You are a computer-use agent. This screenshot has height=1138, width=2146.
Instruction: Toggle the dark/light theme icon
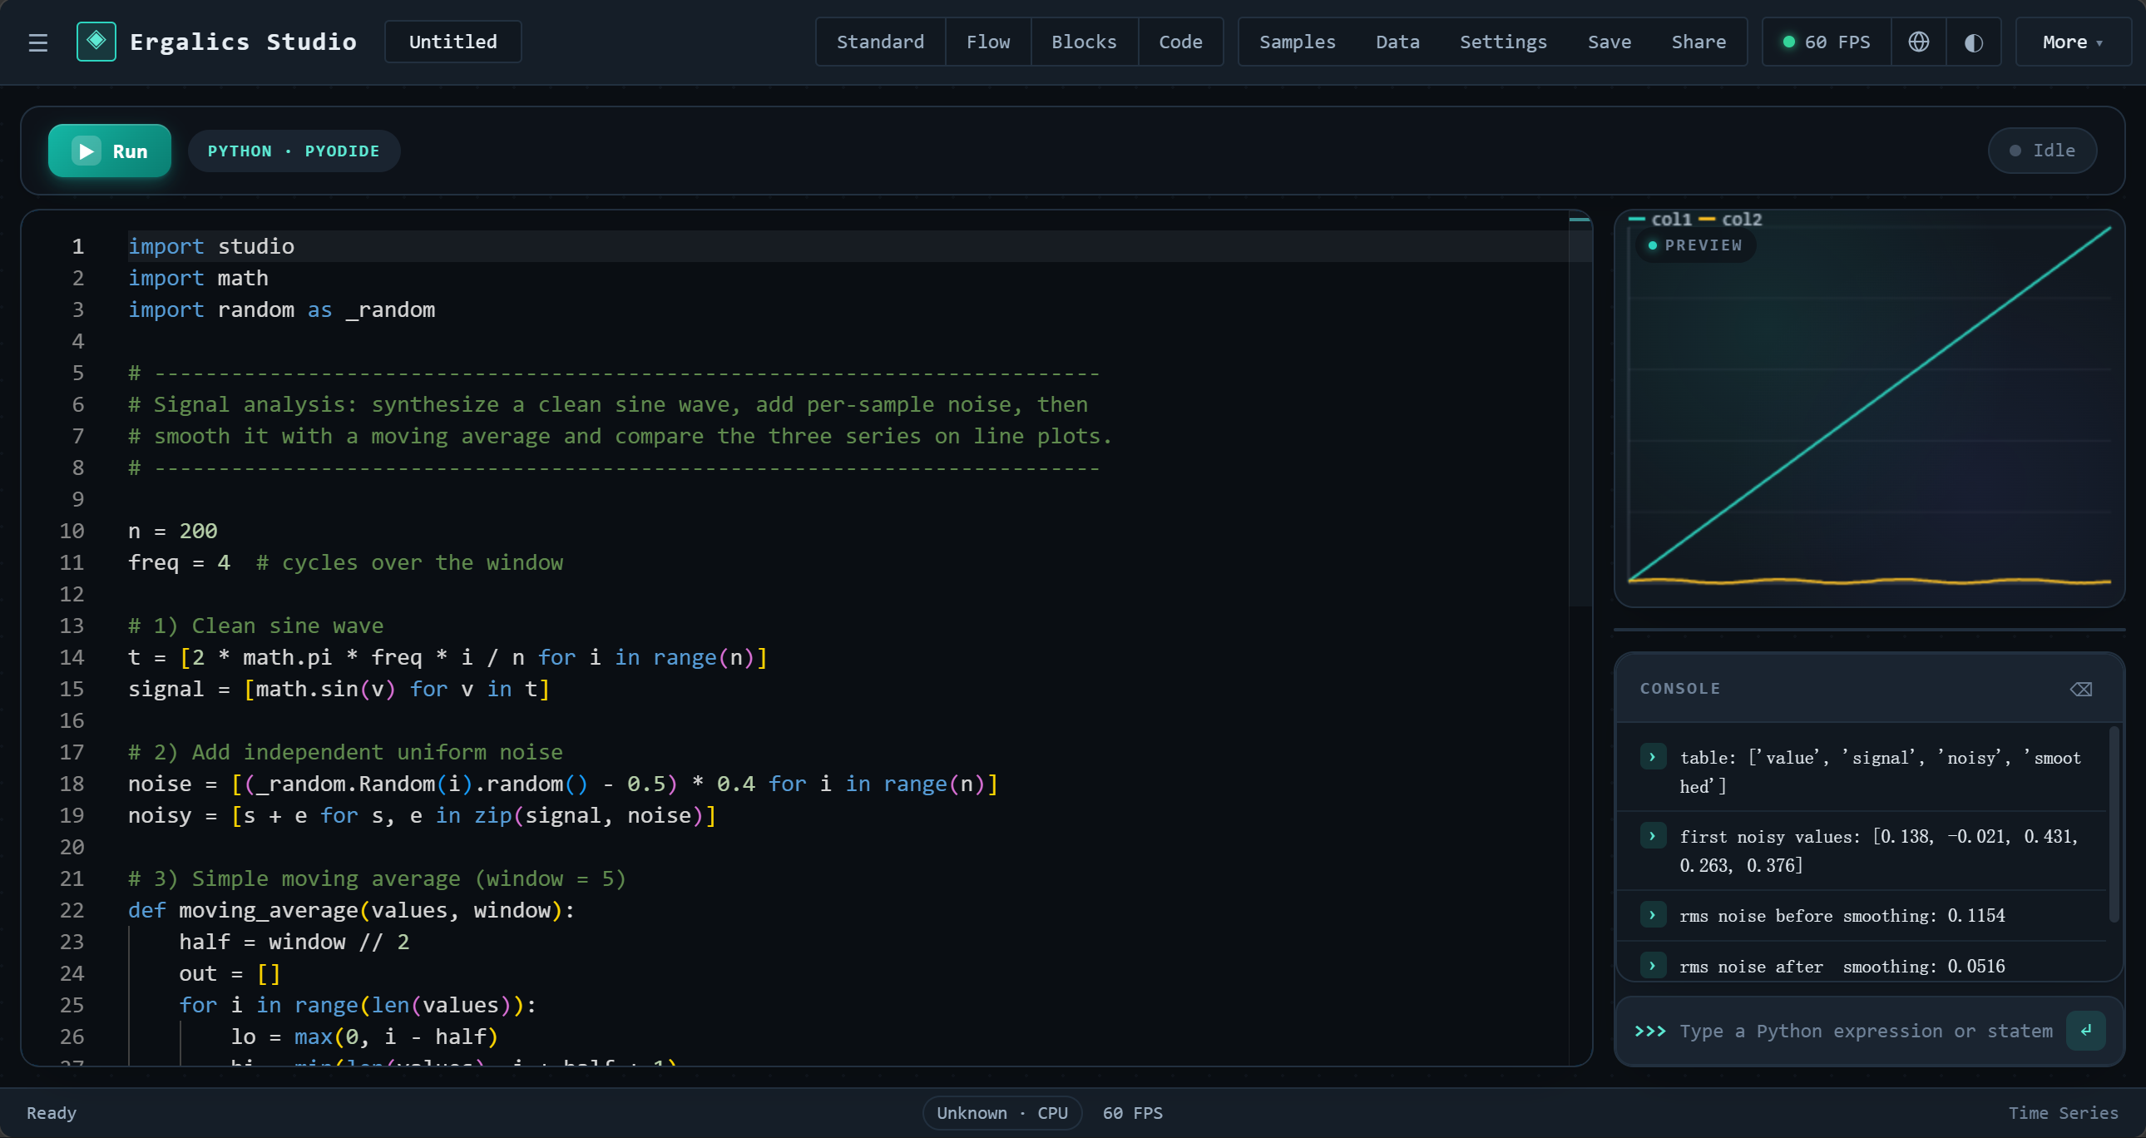pyautogui.click(x=1974, y=42)
